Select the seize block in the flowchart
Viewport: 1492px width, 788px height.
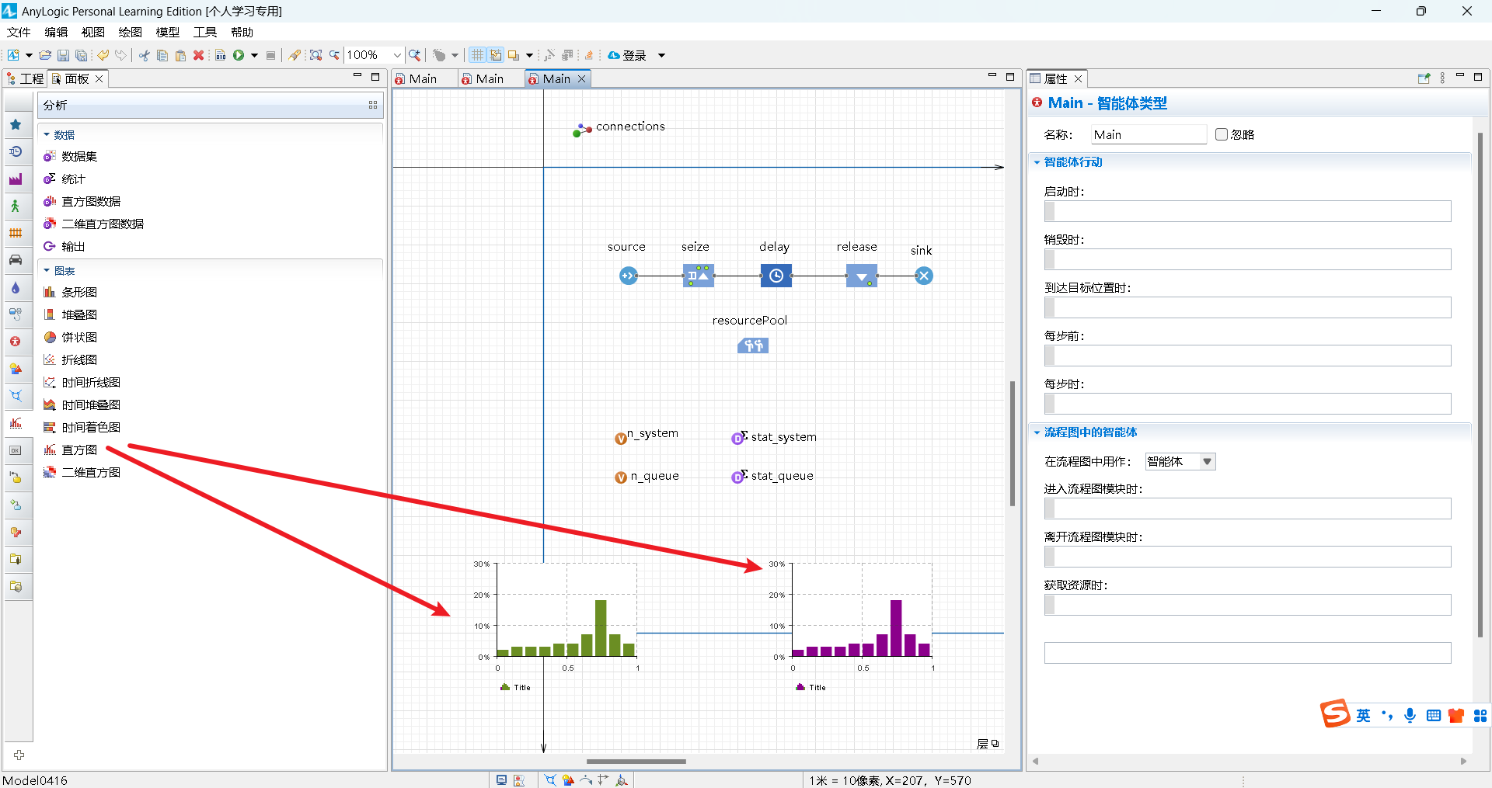tap(699, 276)
